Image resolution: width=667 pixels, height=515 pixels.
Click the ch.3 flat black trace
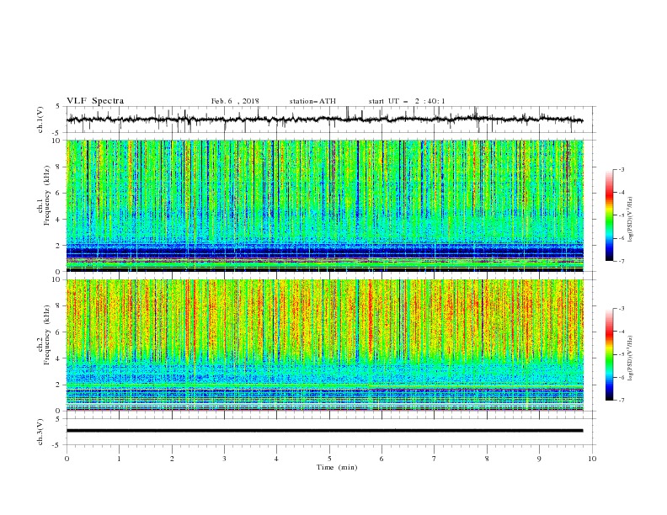pyautogui.click(x=324, y=431)
